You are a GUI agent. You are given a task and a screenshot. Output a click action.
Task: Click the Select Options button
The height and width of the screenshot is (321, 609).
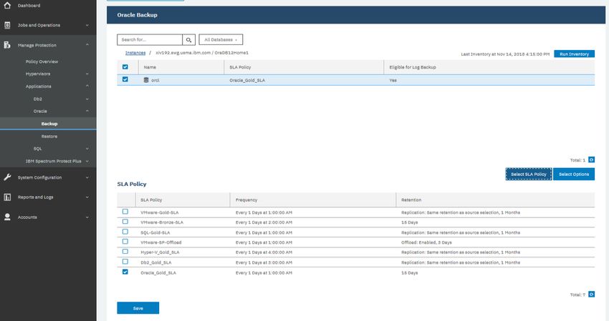[x=574, y=174]
